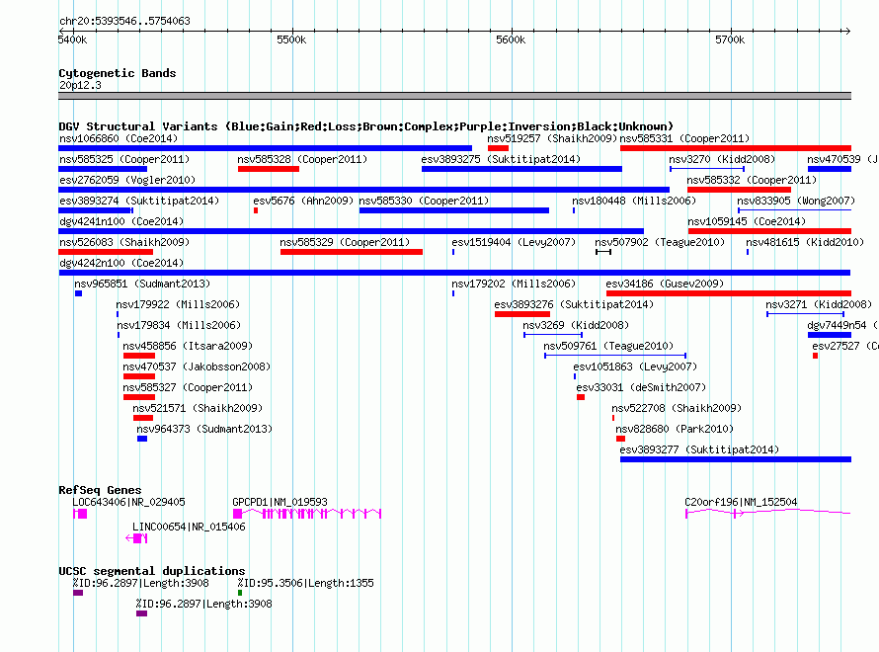The width and height of the screenshot is (879, 652).
Task: Select esv27527 variant label
Action: tap(844, 346)
